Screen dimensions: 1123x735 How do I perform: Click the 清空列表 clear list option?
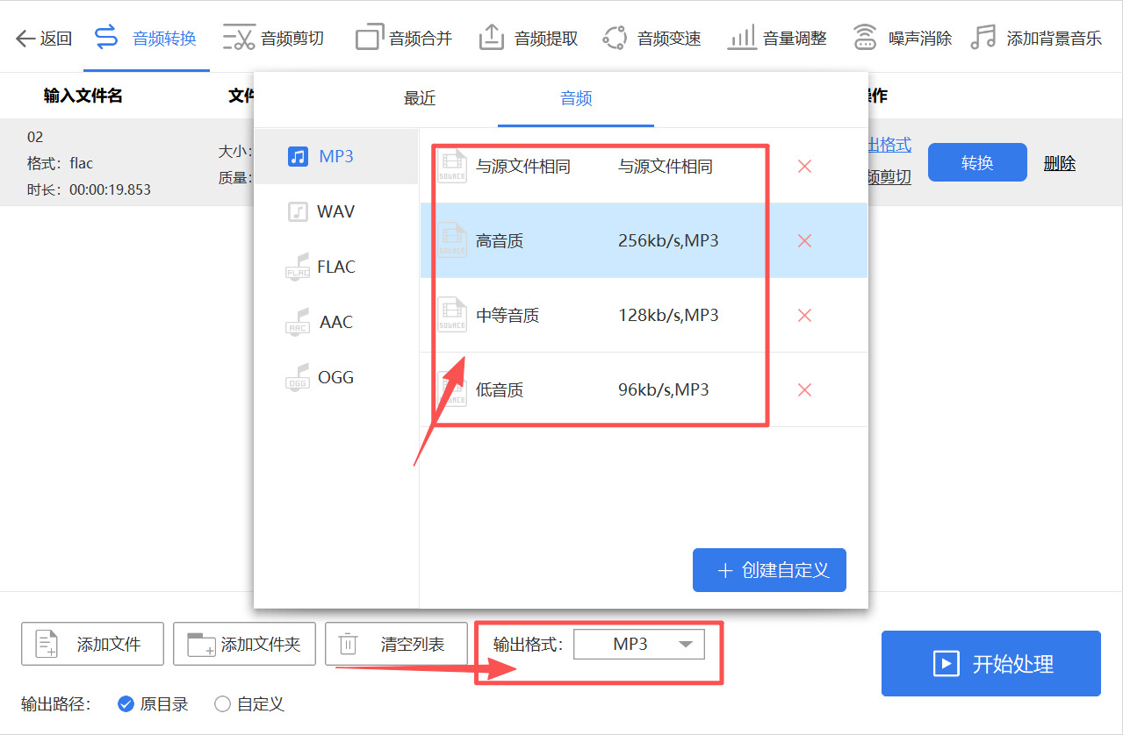(396, 644)
